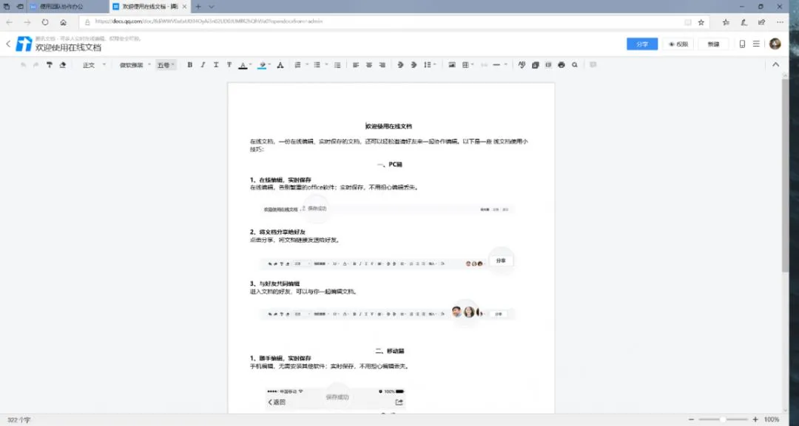Viewport: 799px width, 426px height.
Task: Click the Tencent Docs logo
Action: point(24,44)
